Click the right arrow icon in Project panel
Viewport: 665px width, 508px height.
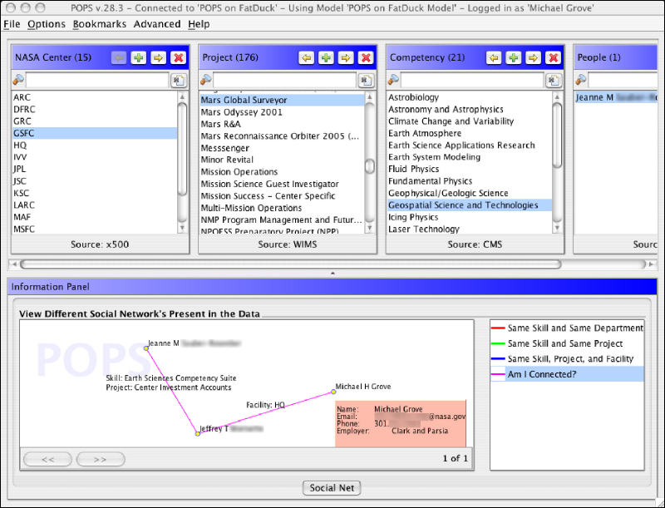pos(346,57)
